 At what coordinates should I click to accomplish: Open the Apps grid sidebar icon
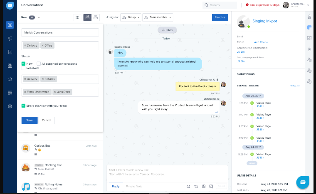[10, 93]
